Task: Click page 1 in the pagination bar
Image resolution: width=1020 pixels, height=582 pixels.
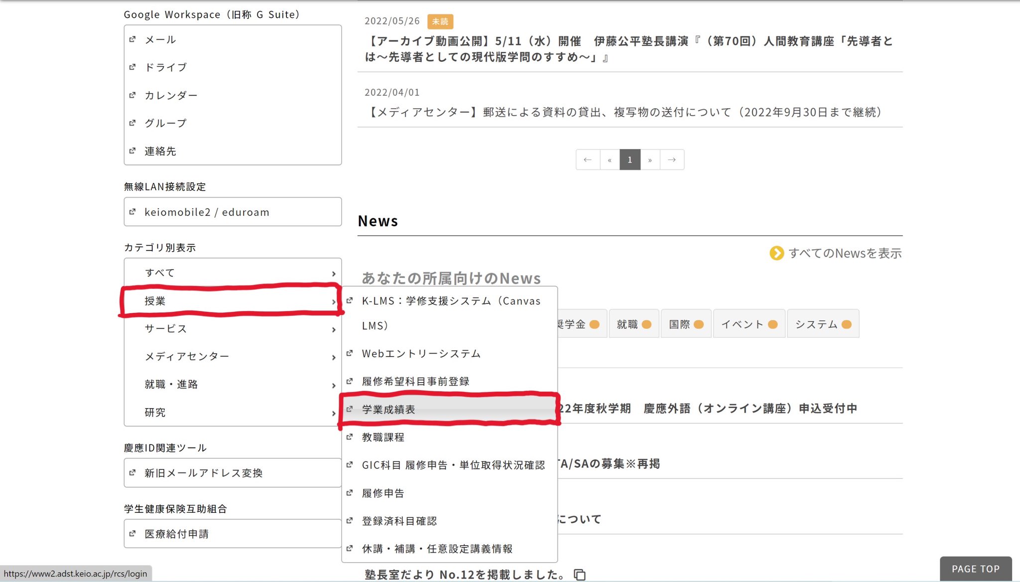Action: point(630,159)
